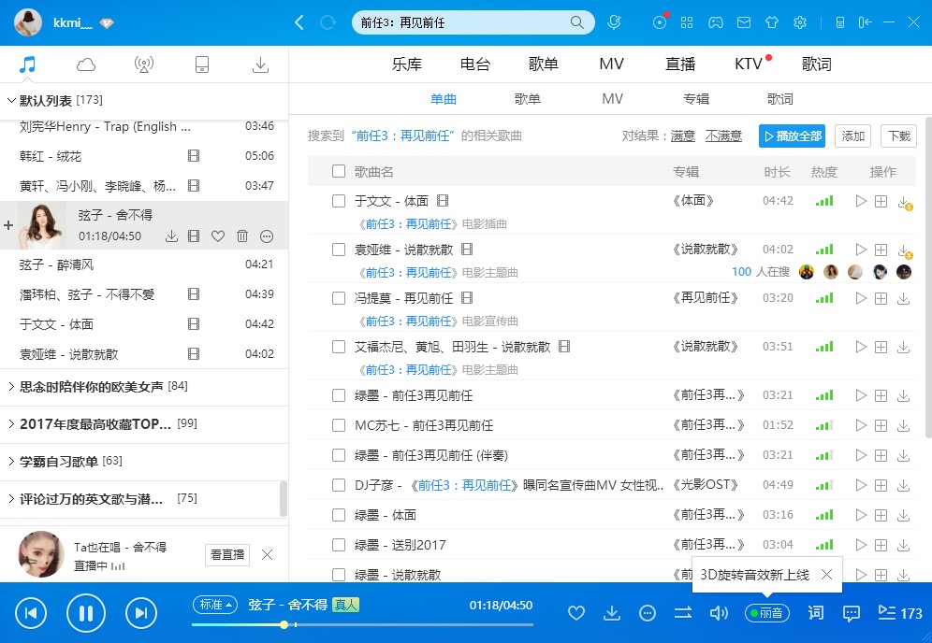
Task: Open the MV section in top navigation
Action: pyautogui.click(x=611, y=64)
